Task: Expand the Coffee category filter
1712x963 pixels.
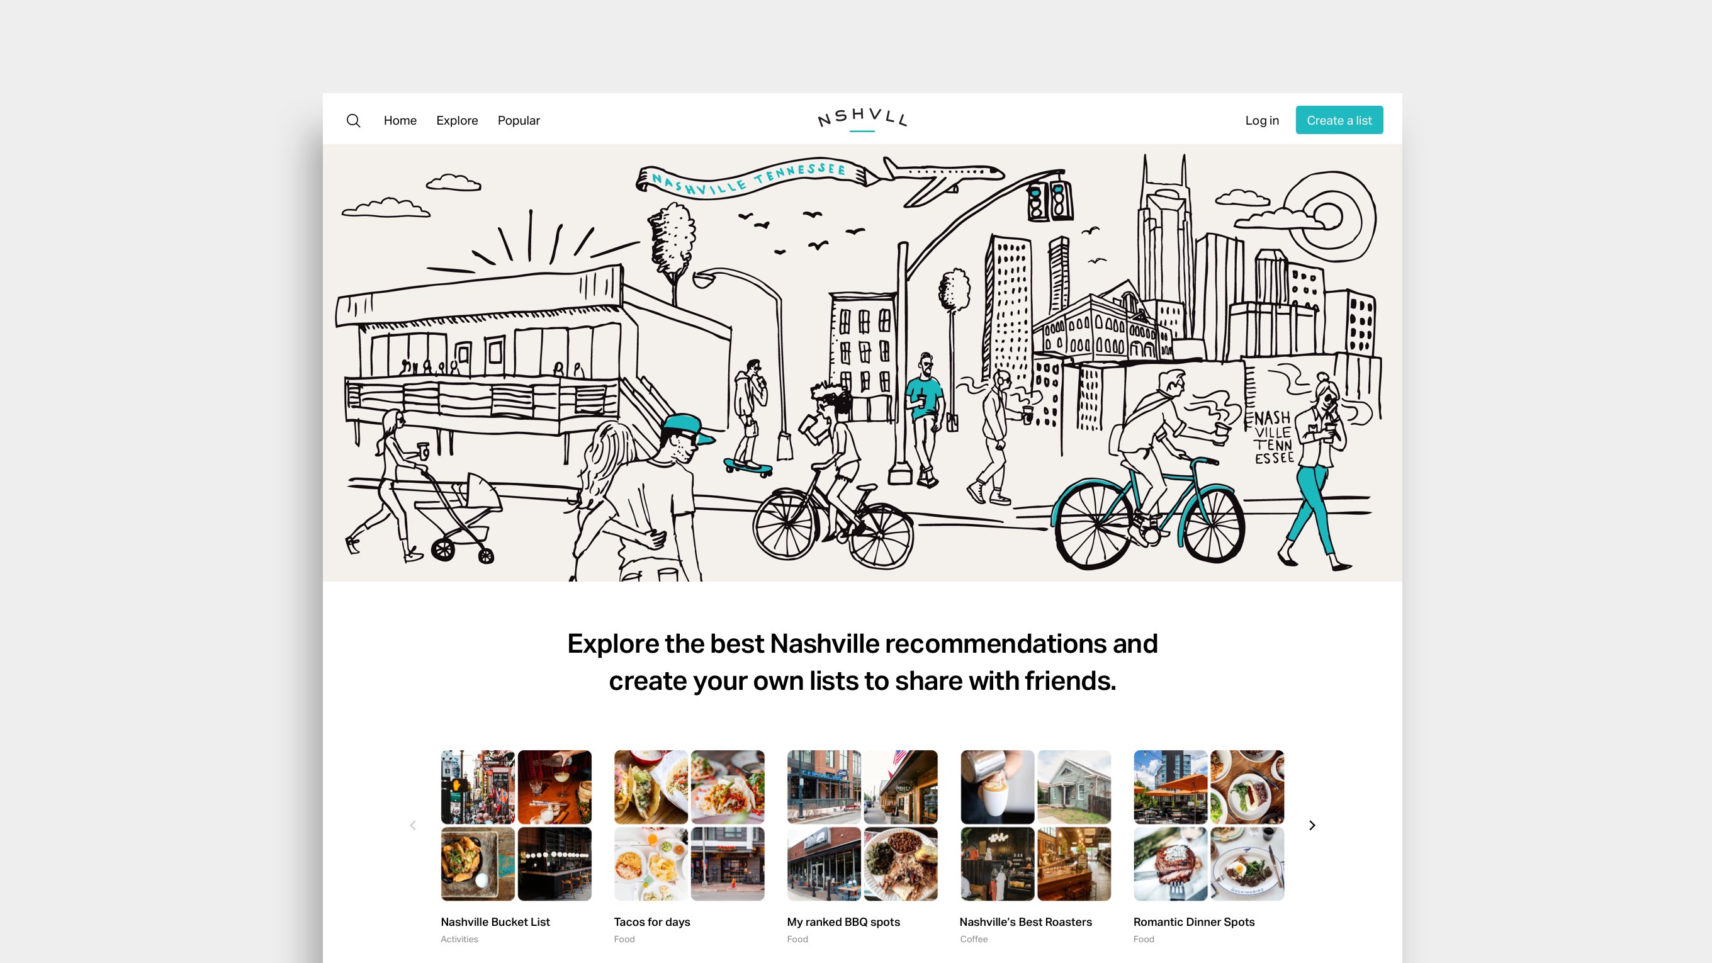Action: pos(974,938)
